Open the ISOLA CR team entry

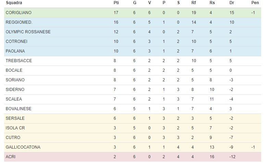[15, 128]
